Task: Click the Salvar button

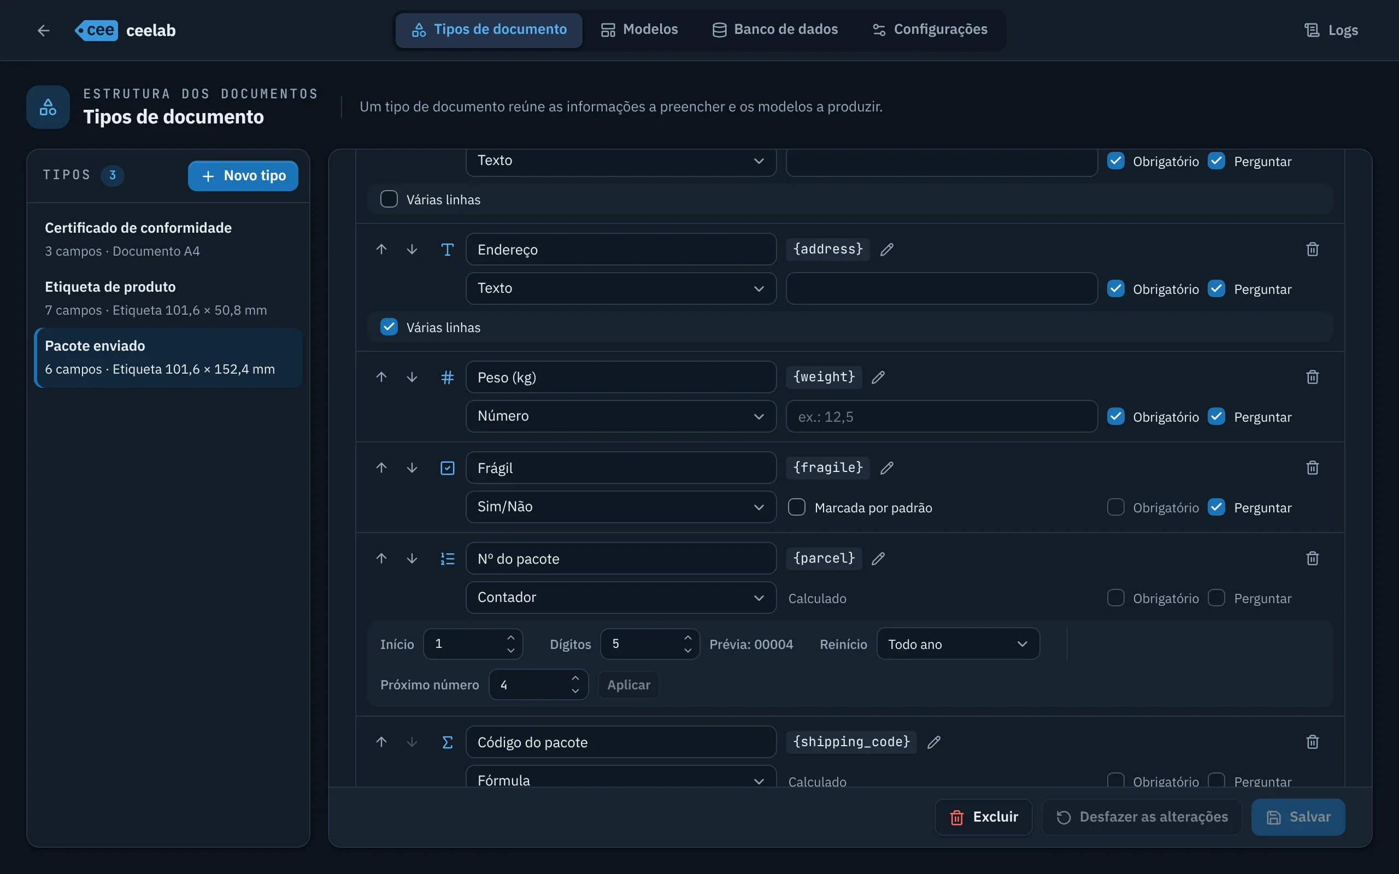Action: 1298,817
